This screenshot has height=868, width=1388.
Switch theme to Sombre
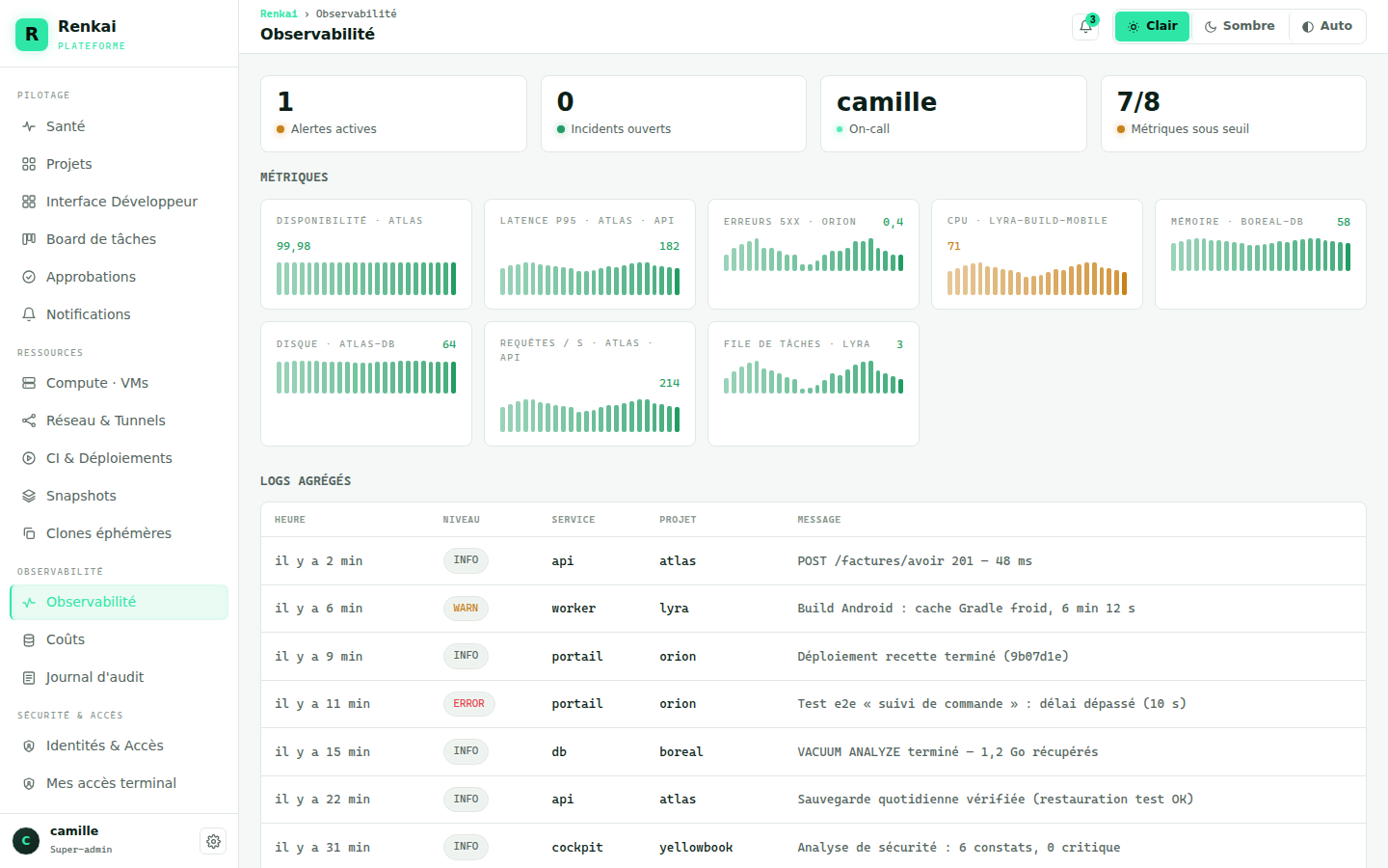click(1240, 26)
